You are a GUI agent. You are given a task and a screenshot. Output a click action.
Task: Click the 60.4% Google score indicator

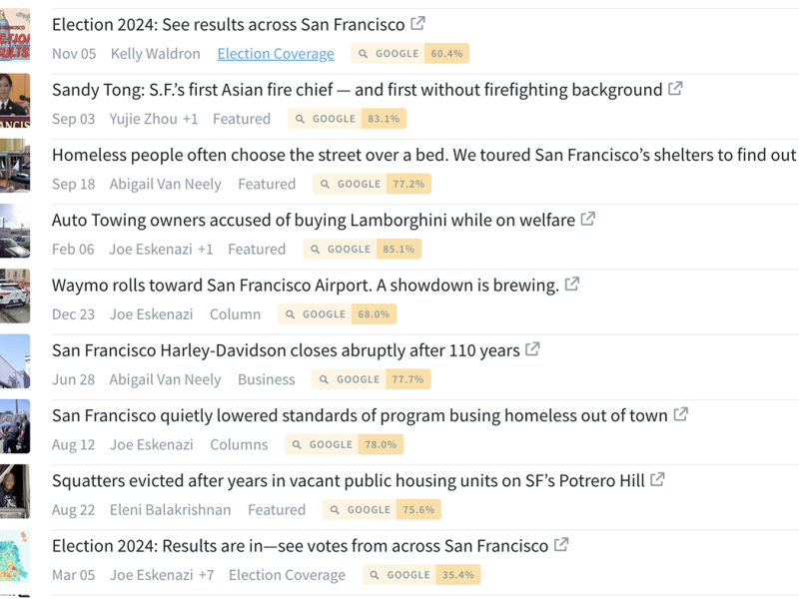point(445,54)
